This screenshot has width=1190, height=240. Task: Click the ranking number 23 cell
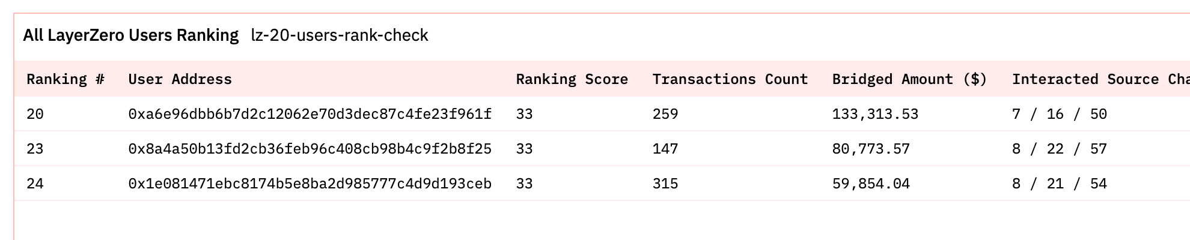[x=35, y=149]
